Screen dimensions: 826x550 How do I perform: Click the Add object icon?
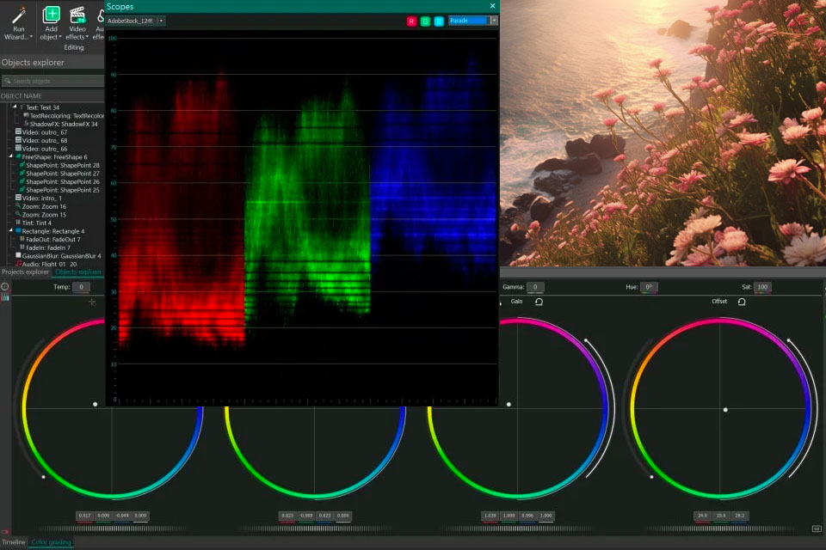coord(51,15)
